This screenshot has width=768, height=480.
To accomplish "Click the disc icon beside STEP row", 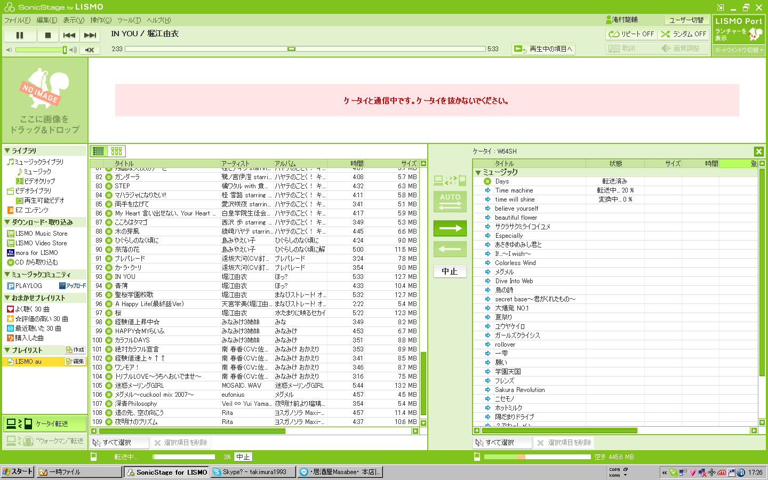I will pos(109,186).
